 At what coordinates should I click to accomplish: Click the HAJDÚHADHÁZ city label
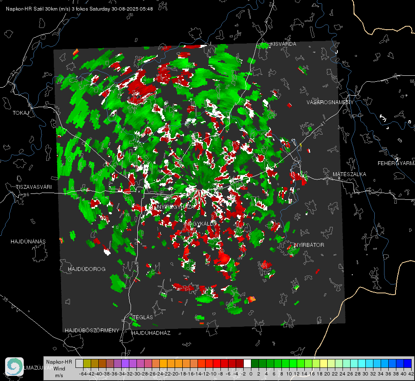pos(151,333)
